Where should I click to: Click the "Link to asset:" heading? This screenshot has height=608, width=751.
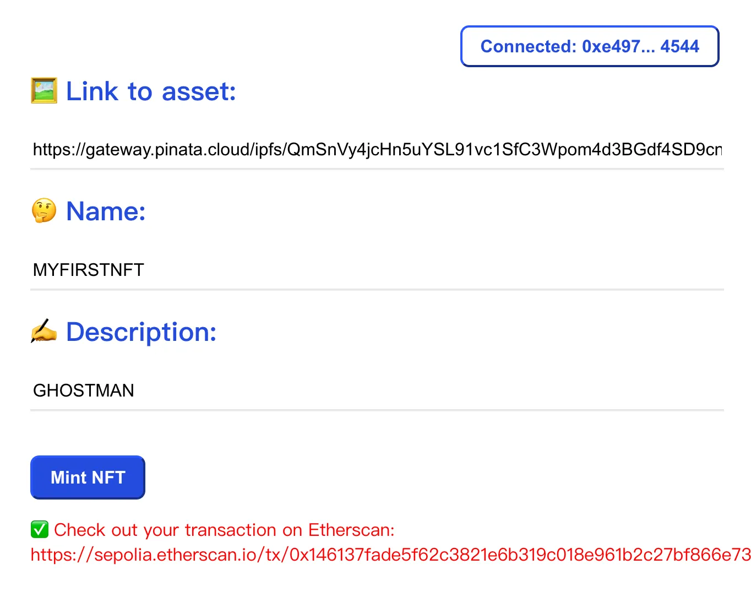(151, 91)
